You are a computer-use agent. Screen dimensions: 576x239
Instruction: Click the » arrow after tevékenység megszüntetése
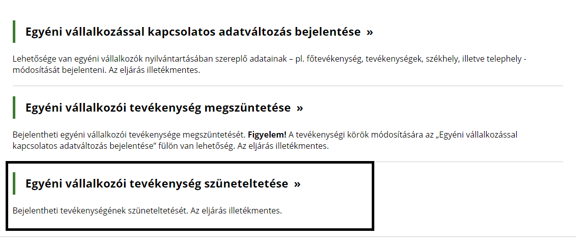pos(300,108)
